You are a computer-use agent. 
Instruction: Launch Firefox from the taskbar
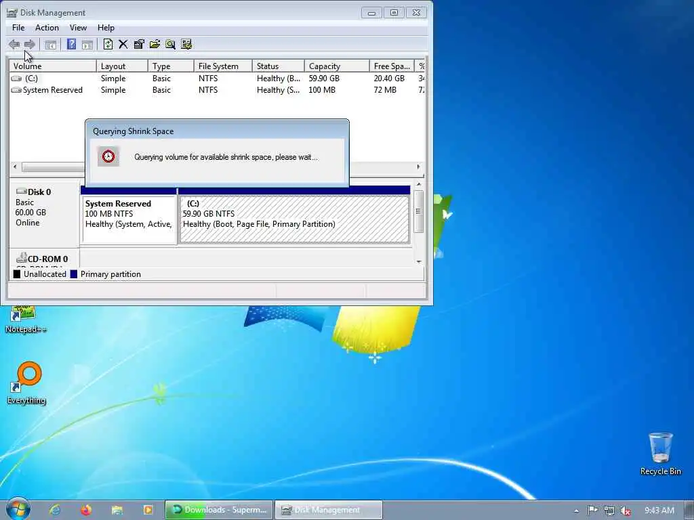(86, 510)
